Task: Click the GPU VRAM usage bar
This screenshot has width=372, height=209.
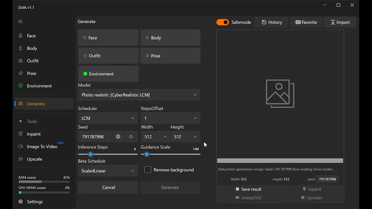Action: [44, 192]
